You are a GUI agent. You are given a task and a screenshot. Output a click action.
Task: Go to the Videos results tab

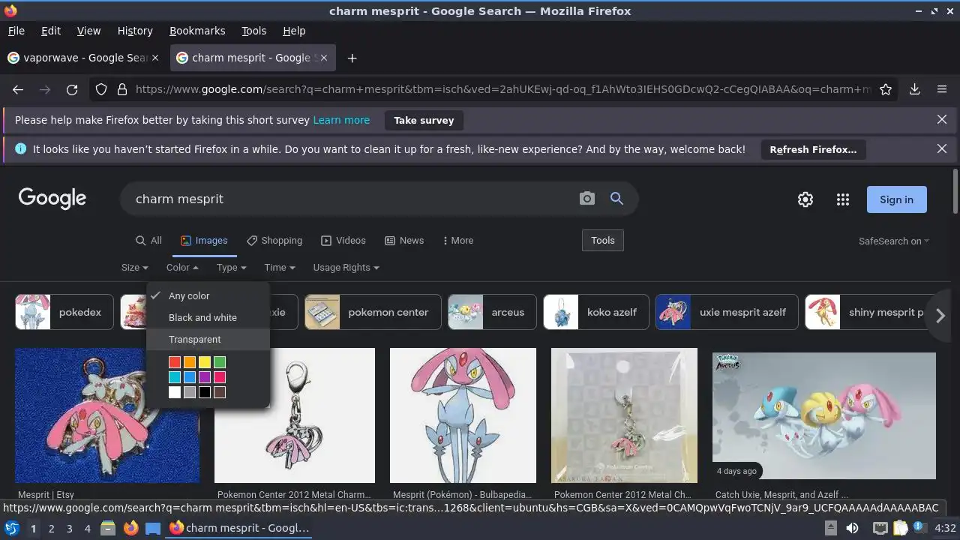tap(343, 241)
